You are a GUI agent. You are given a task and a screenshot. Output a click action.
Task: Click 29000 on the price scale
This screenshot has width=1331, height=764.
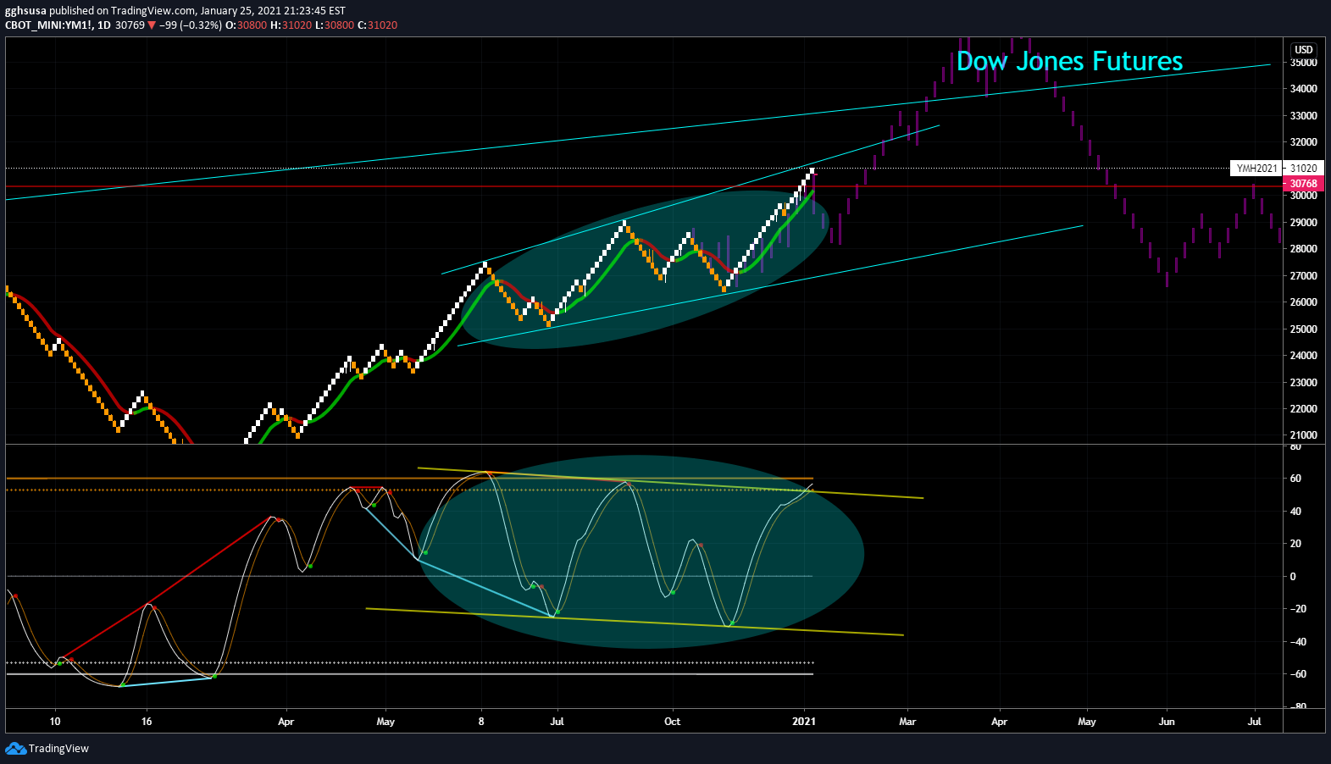[1304, 223]
